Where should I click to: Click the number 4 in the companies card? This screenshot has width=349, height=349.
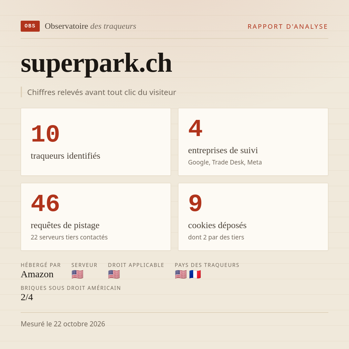[x=195, y=128]
